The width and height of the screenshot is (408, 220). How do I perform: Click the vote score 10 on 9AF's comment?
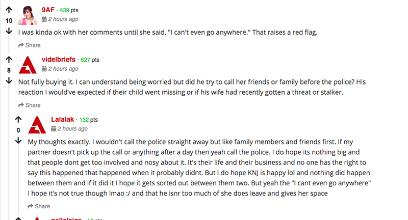(x=9, y=21)
